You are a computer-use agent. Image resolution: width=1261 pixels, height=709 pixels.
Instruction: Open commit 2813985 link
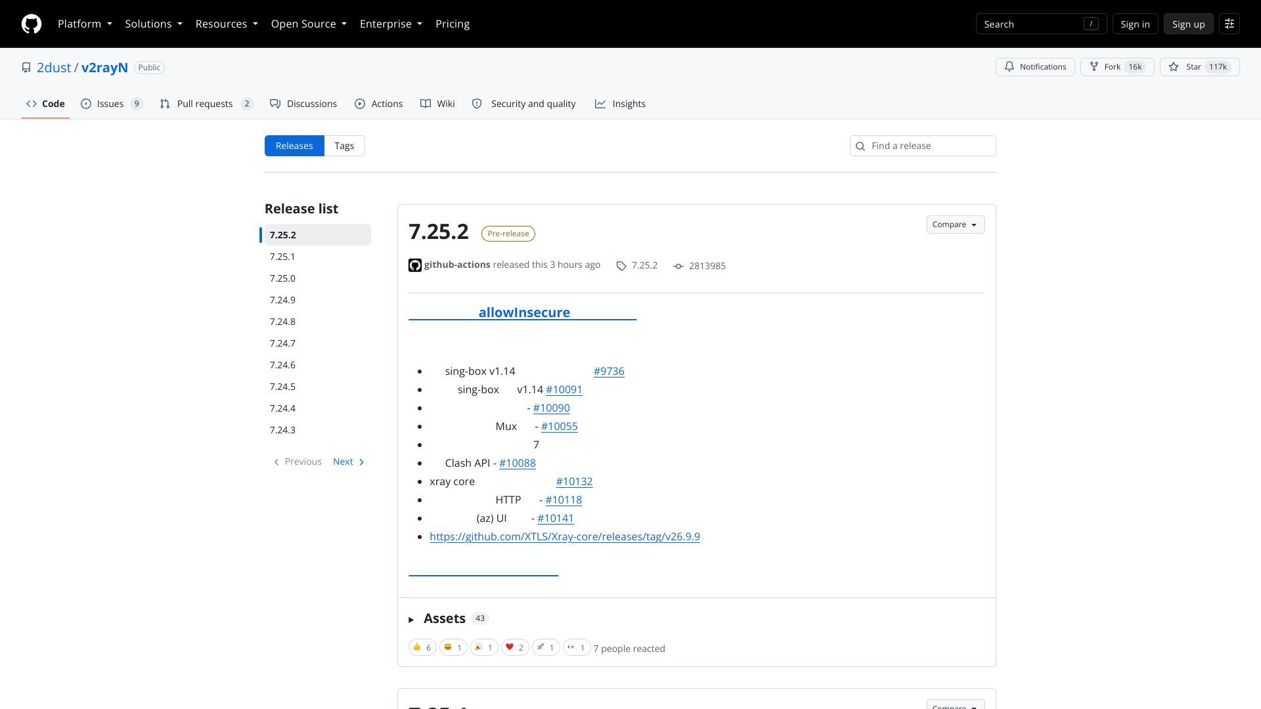point(699,266)
